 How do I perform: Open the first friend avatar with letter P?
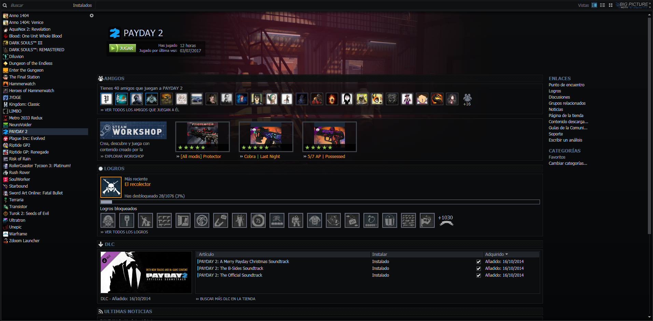point(107,99)
